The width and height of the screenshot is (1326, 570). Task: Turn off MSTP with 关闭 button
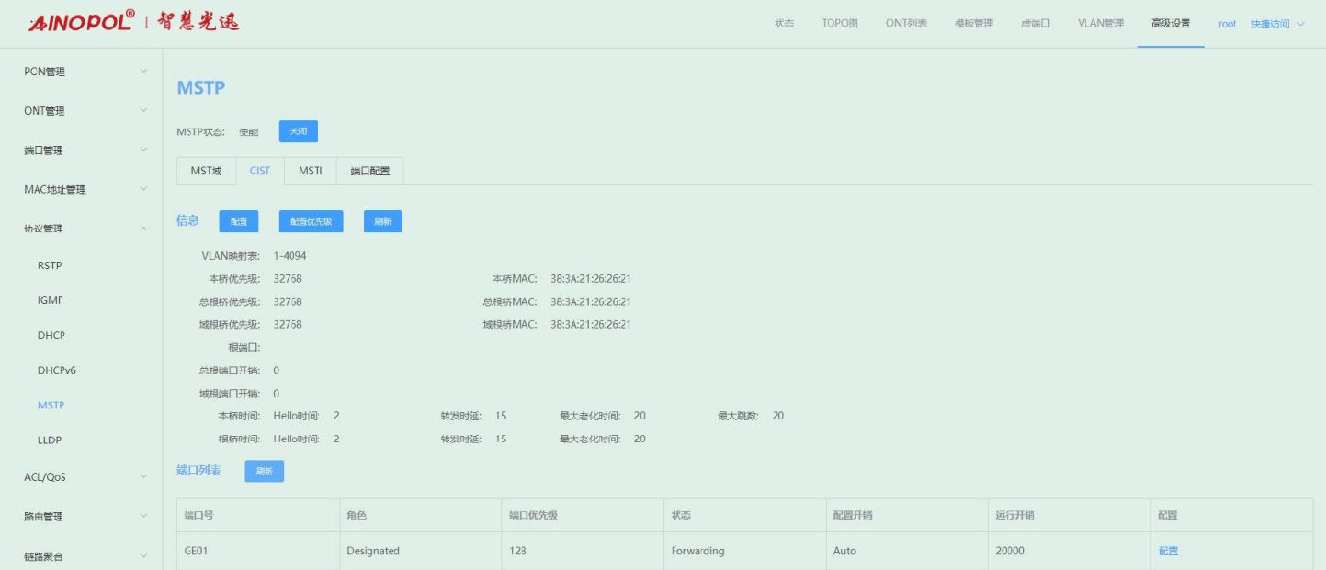[x=298, y=131]
